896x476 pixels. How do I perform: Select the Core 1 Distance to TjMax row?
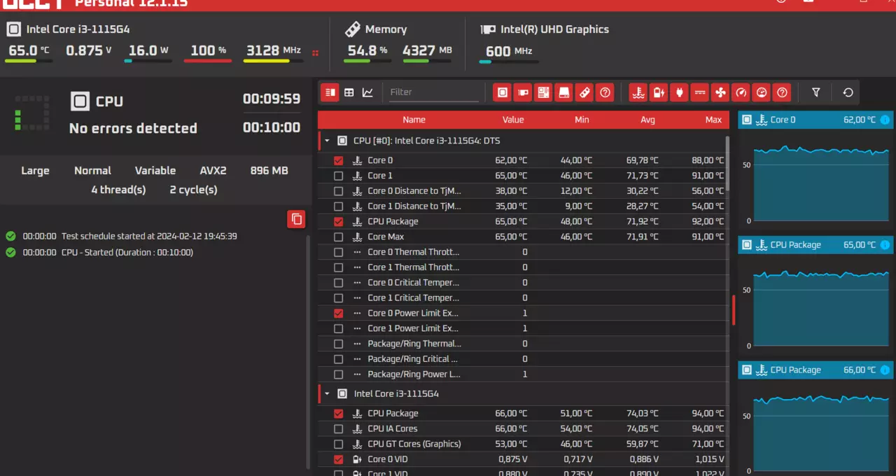click(522, 206)
